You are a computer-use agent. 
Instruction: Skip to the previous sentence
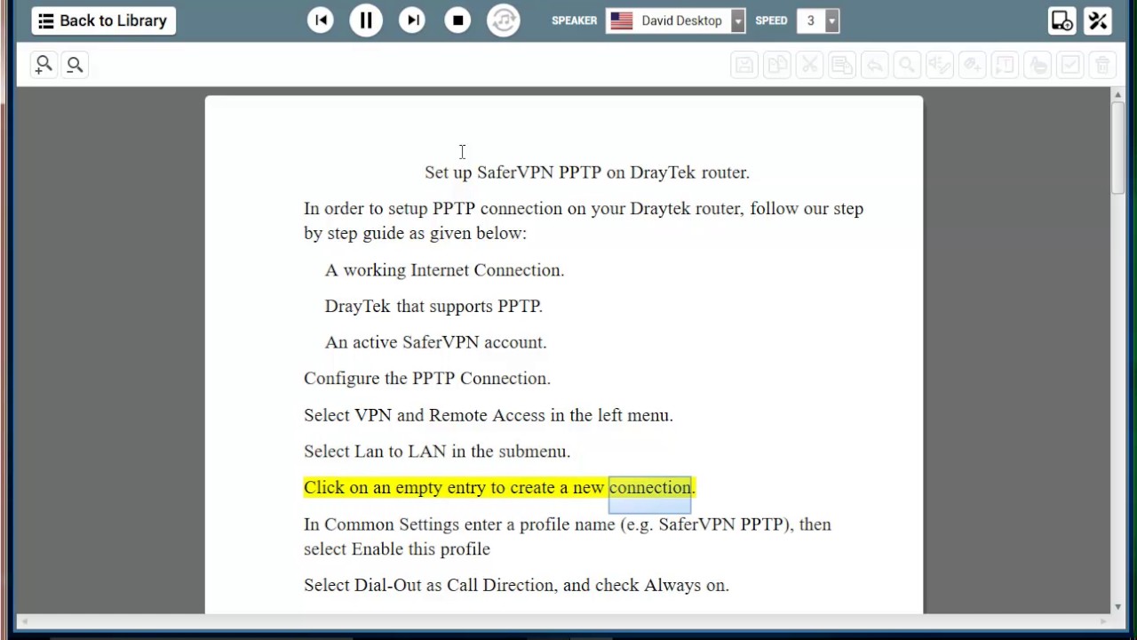321,20
